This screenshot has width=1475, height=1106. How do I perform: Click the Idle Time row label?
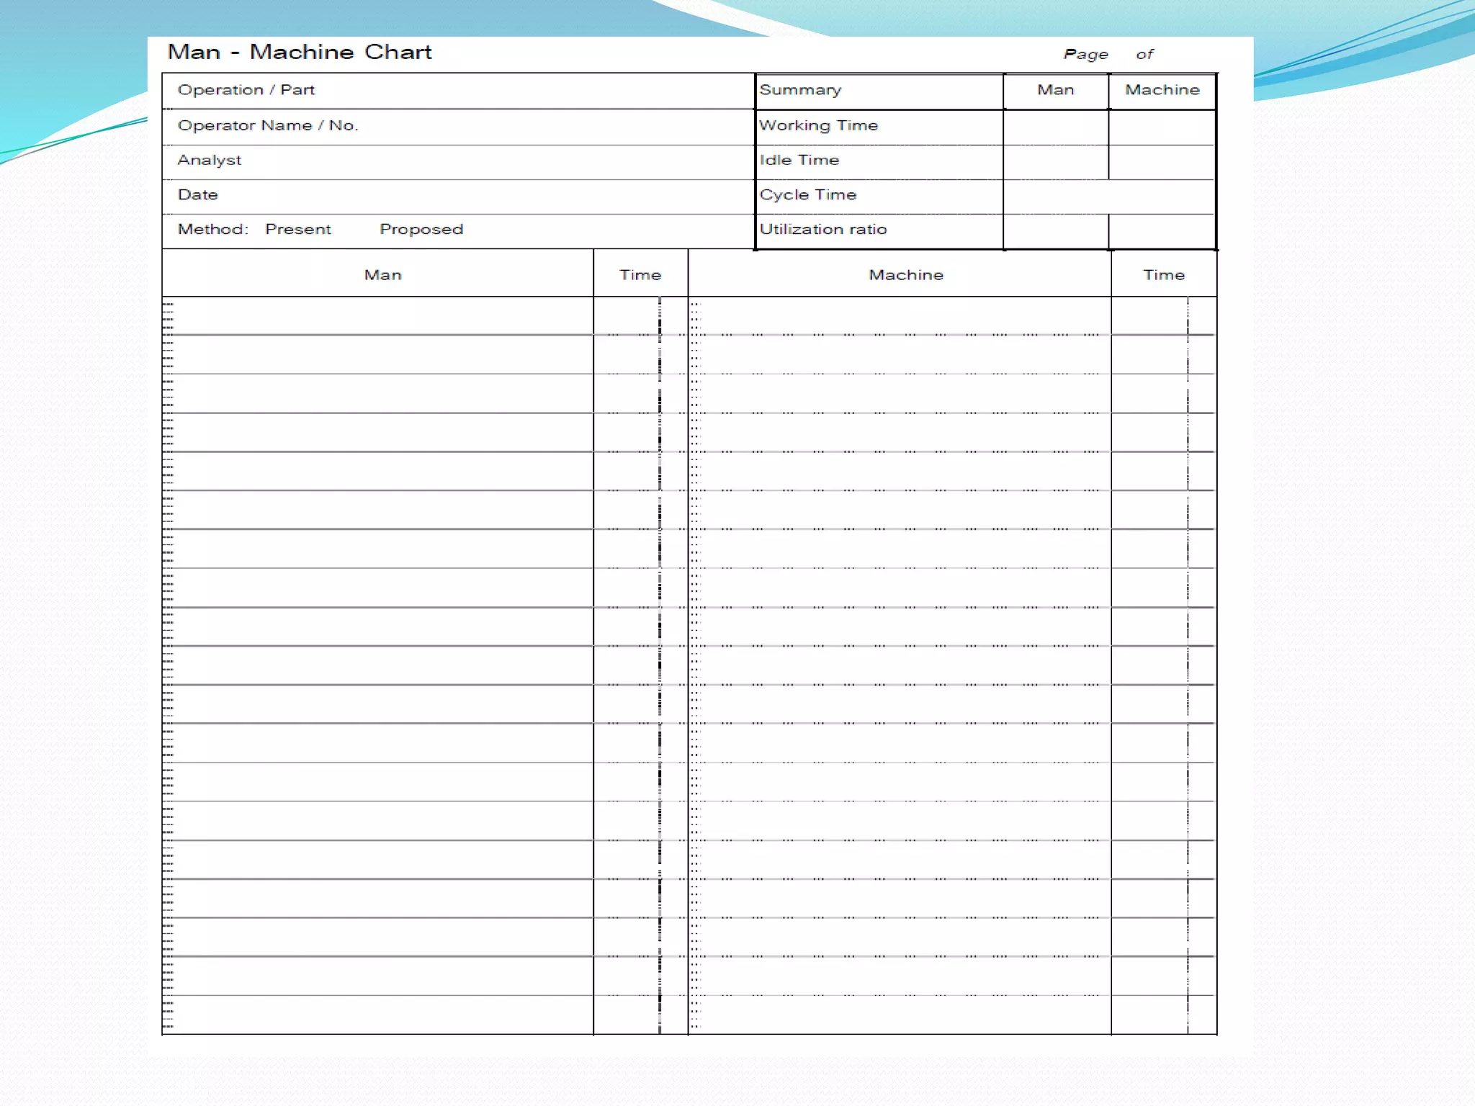[799, 160]
